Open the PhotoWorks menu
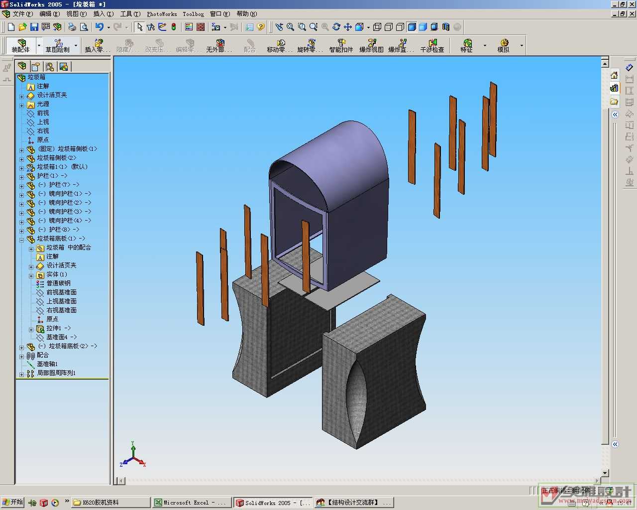Viewport: 637px width, 510px height. pos(162,14)
